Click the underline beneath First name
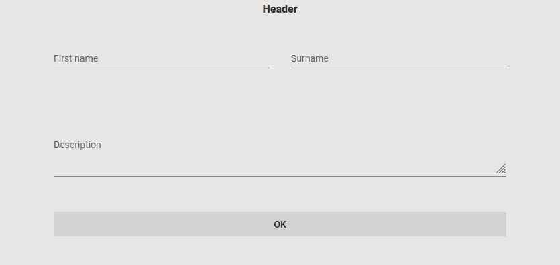 pos(162,68)
